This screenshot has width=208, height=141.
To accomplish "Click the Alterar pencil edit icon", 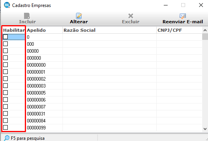I will coord(79,16).
